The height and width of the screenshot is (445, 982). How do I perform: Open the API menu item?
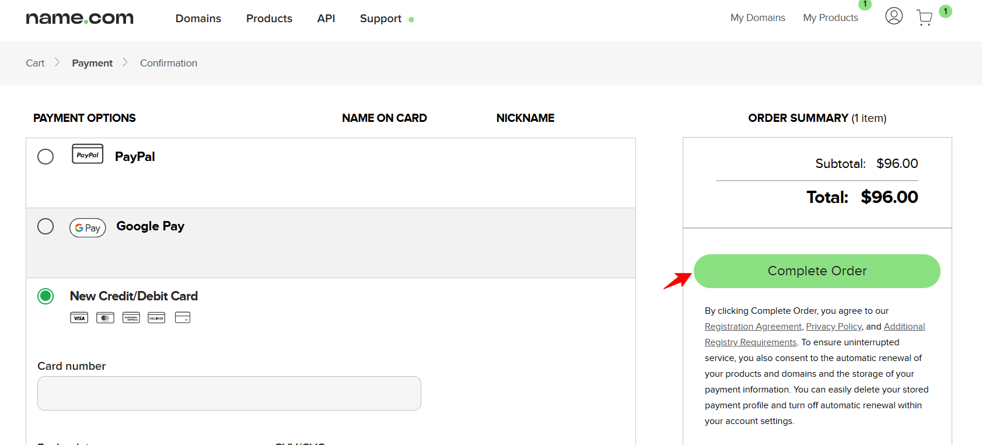pyautogui.click(x=326, y=19)
